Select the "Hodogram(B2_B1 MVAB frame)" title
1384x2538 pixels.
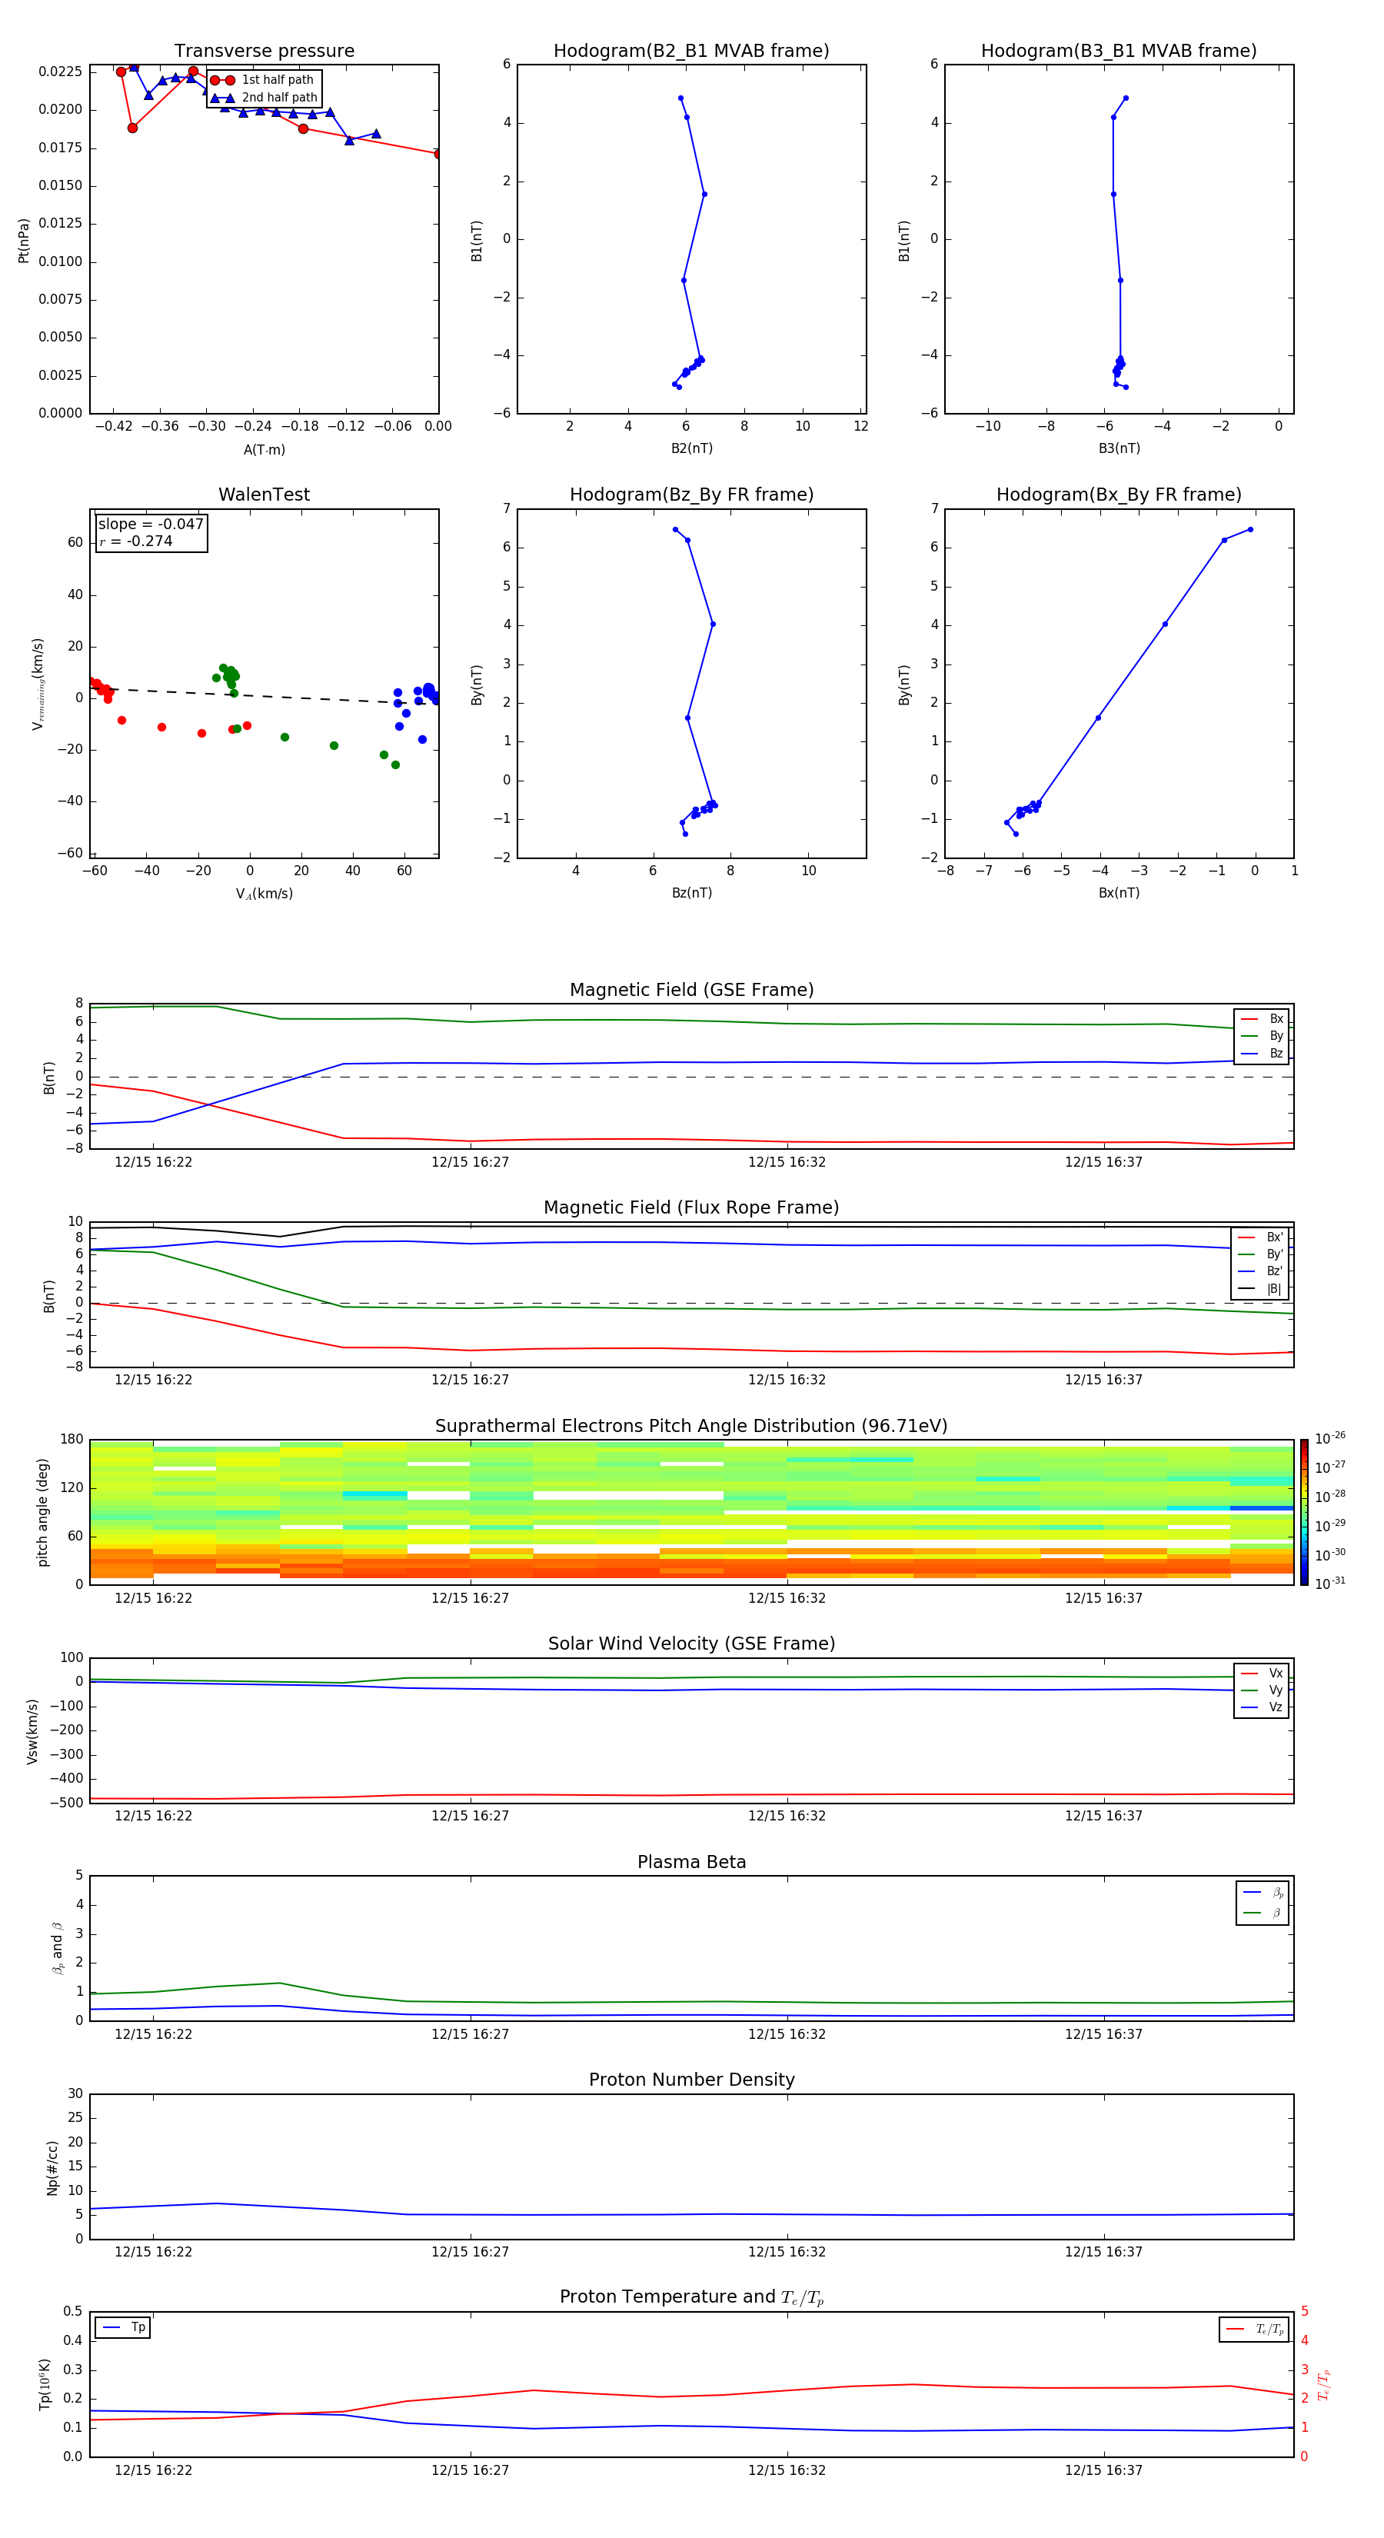[x=691, y=50]
